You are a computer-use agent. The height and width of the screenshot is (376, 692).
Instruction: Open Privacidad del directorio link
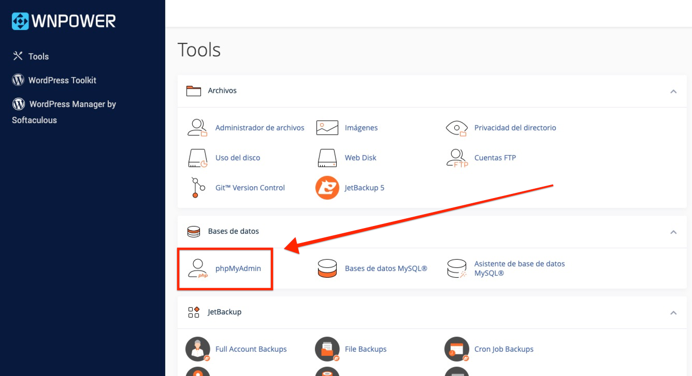point(515,128)
